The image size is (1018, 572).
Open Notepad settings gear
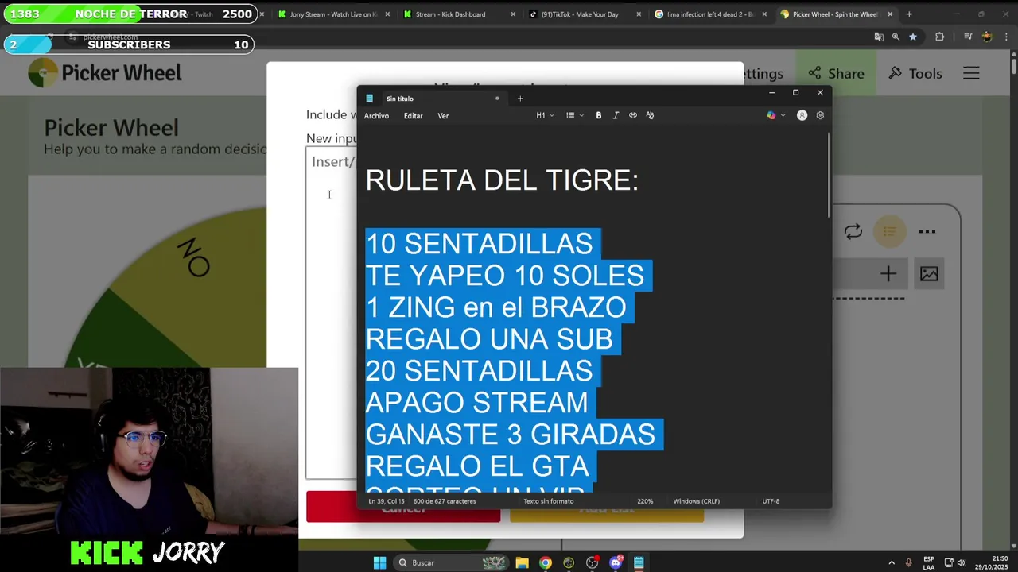coord(820,115)
